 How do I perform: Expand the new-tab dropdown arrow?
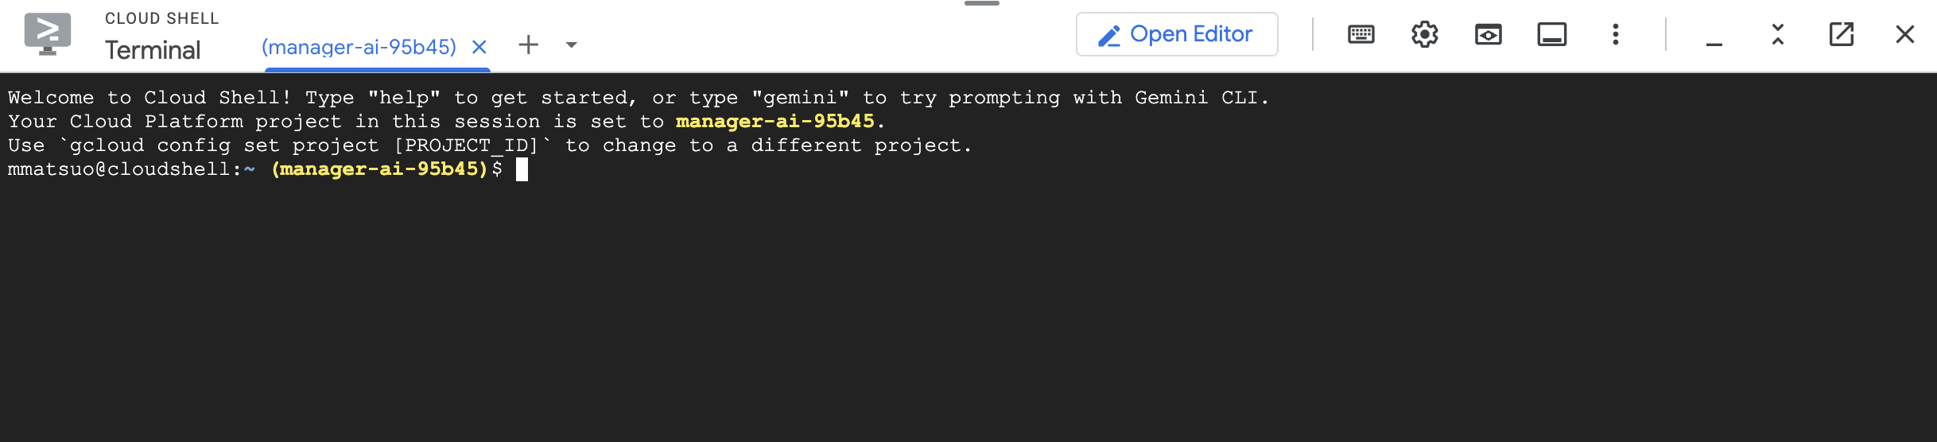(571, 45)
